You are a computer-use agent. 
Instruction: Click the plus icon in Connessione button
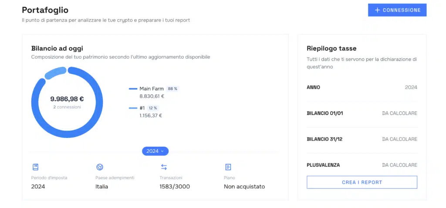point(377,10)
